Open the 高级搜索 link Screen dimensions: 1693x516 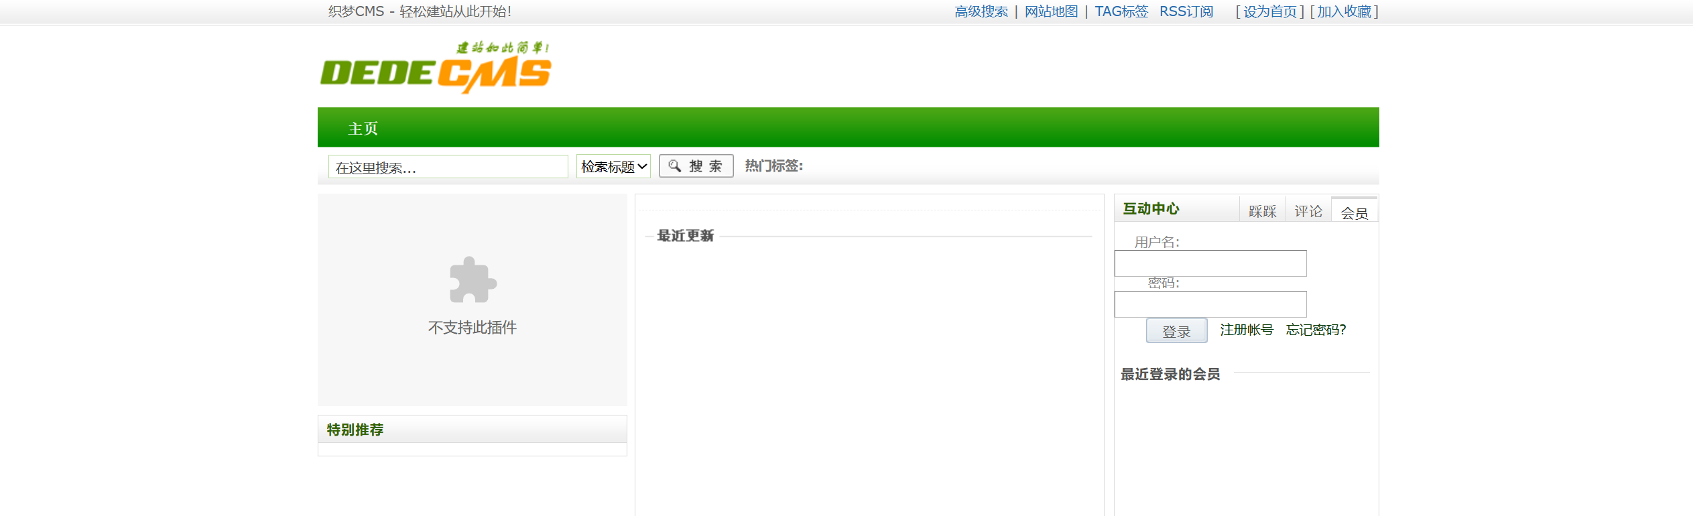point(981,11)
